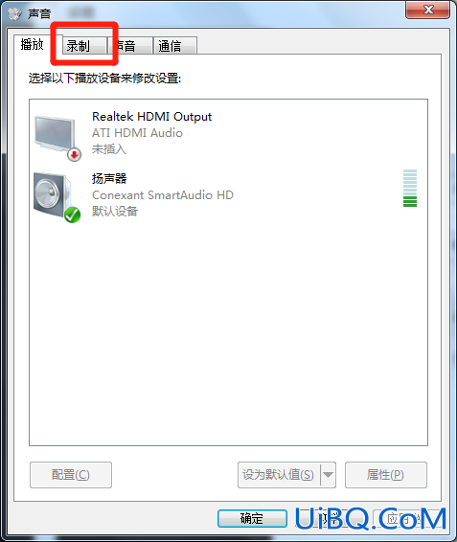Click the 默认设备 status text

tap(115, 211)
